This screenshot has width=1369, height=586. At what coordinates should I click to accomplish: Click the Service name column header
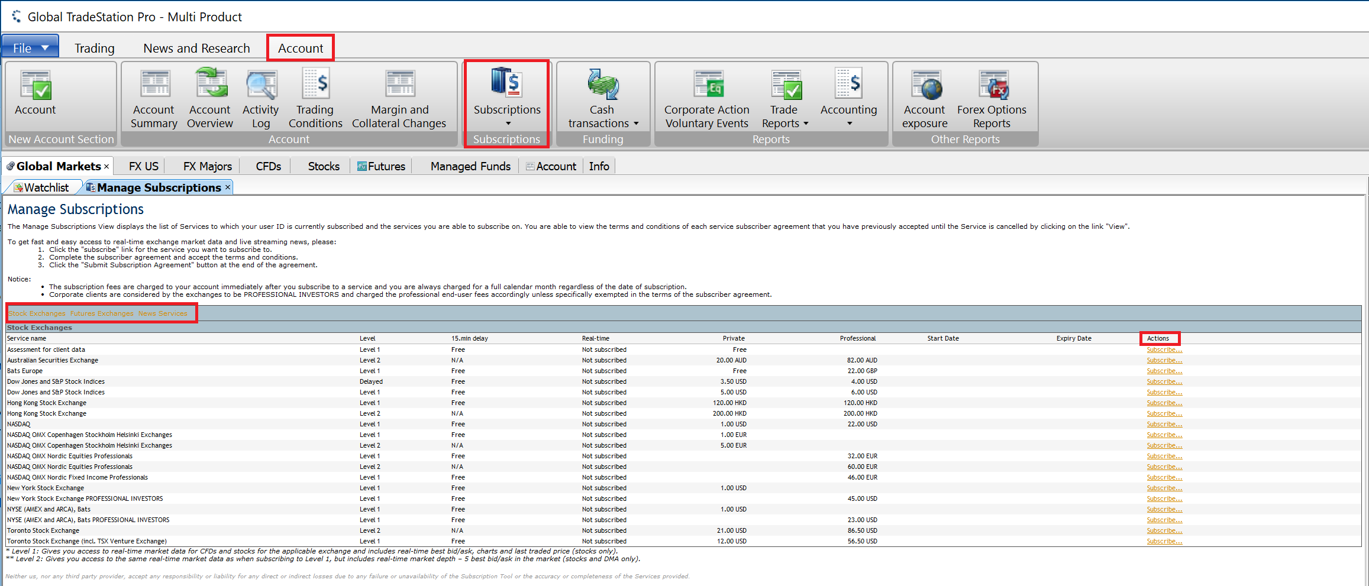click(x=27, y=338)
